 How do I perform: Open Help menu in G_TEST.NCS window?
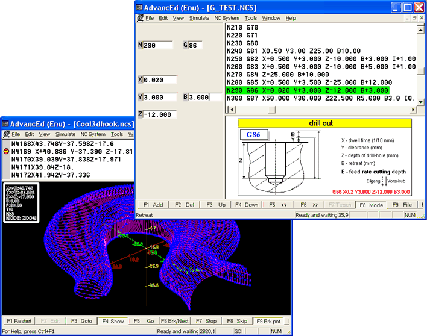pos(291,18)
